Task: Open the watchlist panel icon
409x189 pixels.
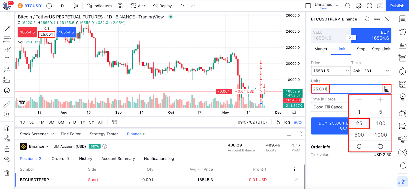Action: (x=403, y=19)
